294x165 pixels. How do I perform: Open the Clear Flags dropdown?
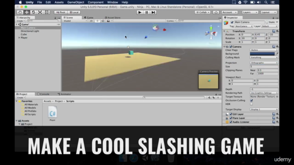tap(264, 50)
